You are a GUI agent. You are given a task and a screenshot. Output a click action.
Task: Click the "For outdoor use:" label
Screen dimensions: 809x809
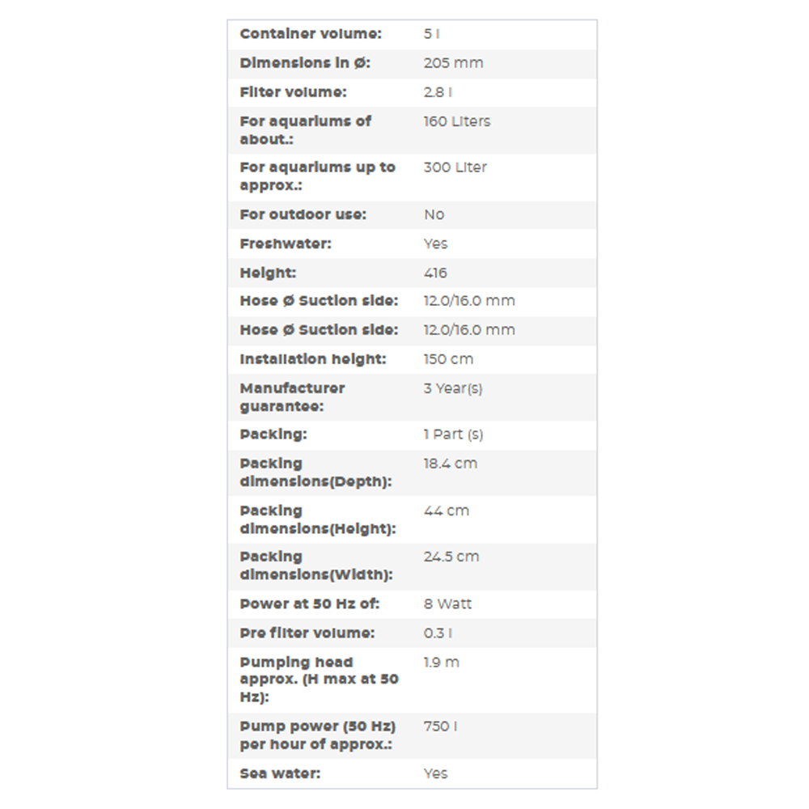click(303, 214)
